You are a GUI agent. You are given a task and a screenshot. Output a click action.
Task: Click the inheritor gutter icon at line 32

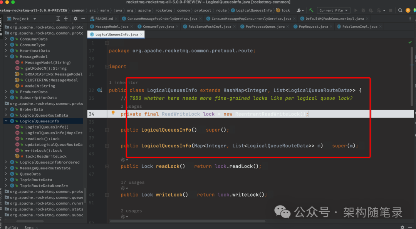[x=100, y=90]
